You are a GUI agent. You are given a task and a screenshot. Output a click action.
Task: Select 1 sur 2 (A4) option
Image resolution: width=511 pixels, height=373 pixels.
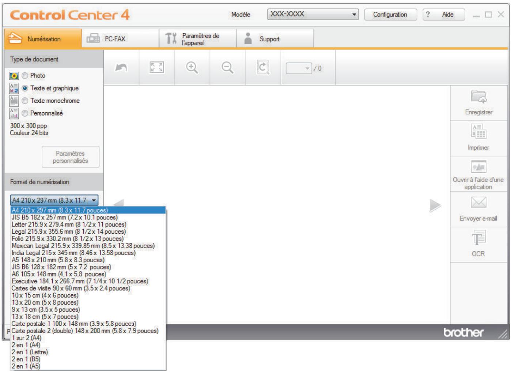[88, 338]
